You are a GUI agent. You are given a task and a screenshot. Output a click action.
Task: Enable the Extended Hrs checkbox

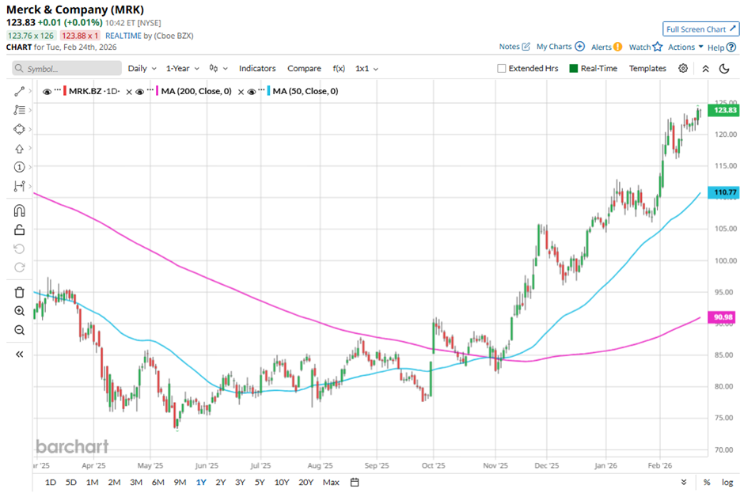pyautogui.click(x=502, y=69)
